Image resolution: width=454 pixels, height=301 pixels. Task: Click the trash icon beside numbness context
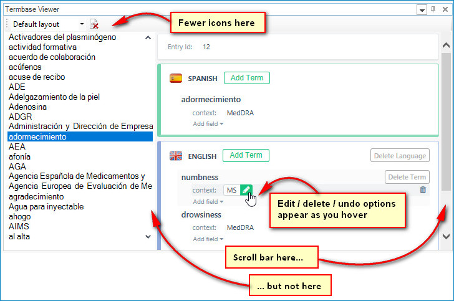click(x=423, y=190)
